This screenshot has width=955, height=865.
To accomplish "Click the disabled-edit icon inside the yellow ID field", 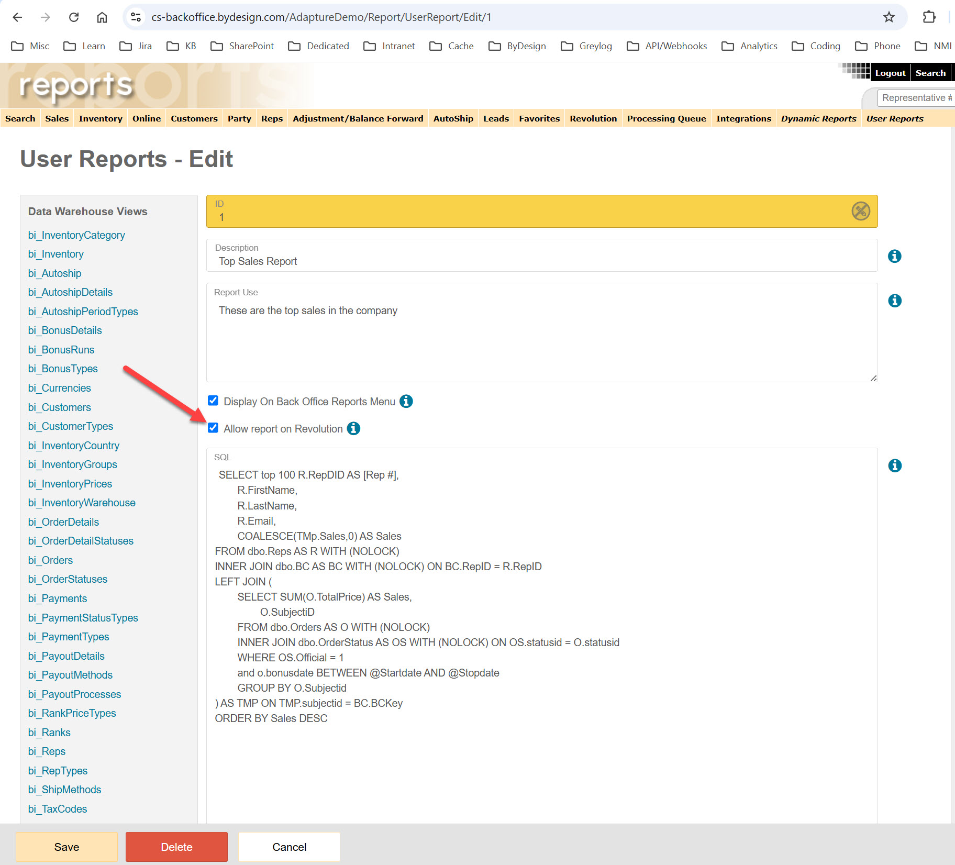I will pos(860,212).
